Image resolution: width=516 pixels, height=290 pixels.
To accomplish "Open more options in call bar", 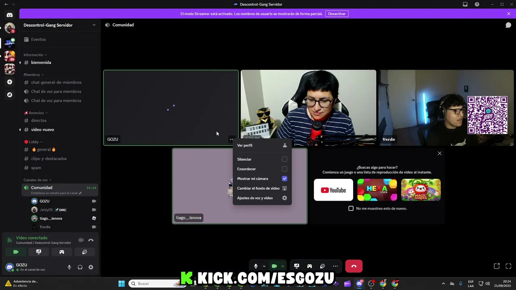I will pyautogui.click(x=335, y=266).
